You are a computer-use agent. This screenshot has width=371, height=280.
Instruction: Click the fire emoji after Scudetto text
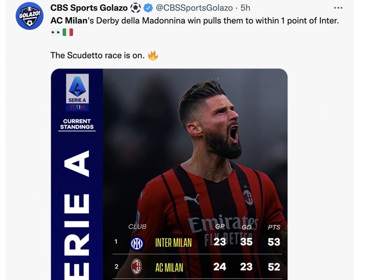point(153,55)
